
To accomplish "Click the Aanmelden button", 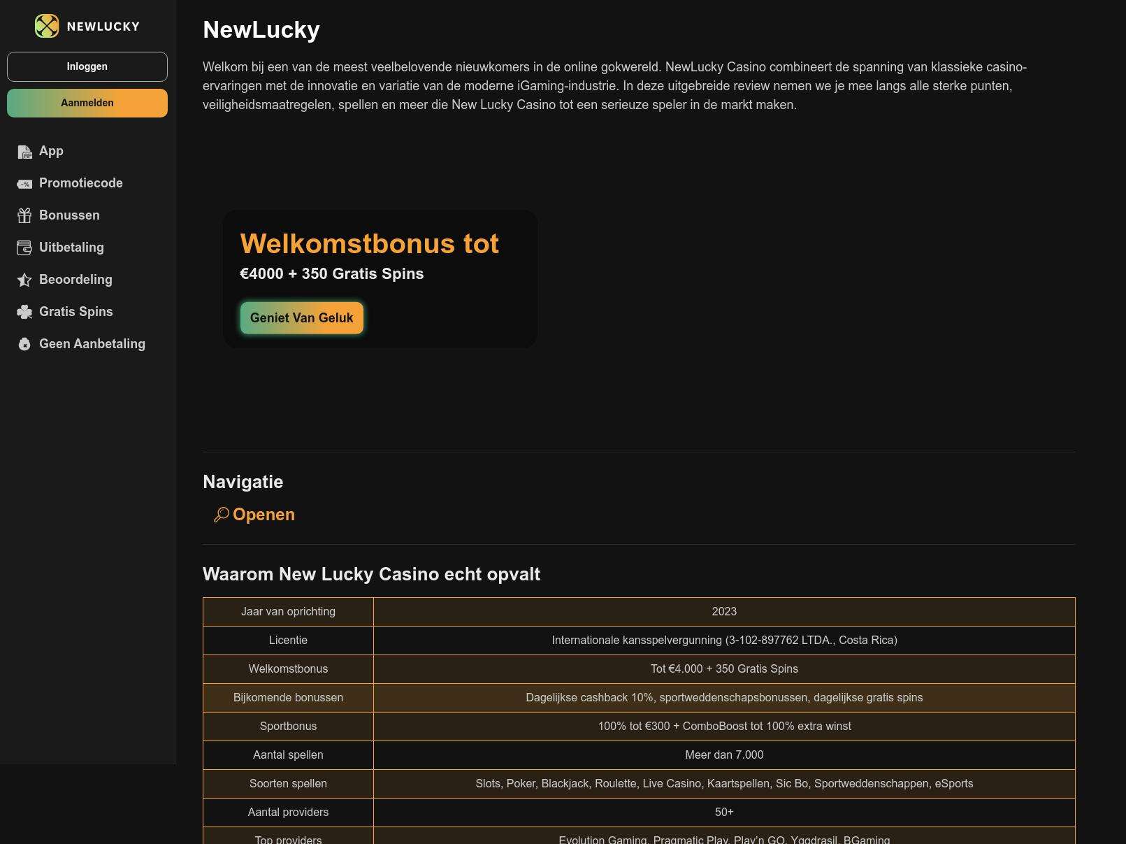I will click(x=87, y=103).
